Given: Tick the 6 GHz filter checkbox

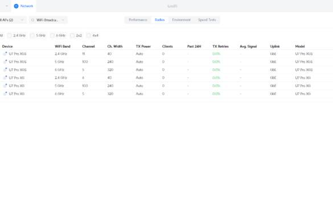Looking at the screenshot, I should point(52,35).
